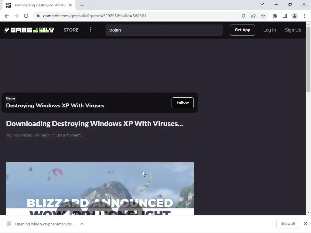Open a new tab with the plus icon
This screenshot has height=233, width=311.
(x=82, y=5)
